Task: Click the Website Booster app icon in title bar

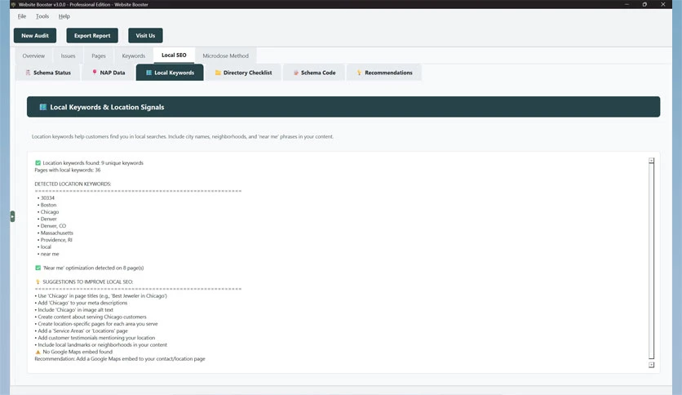Action: pos(13,4)
